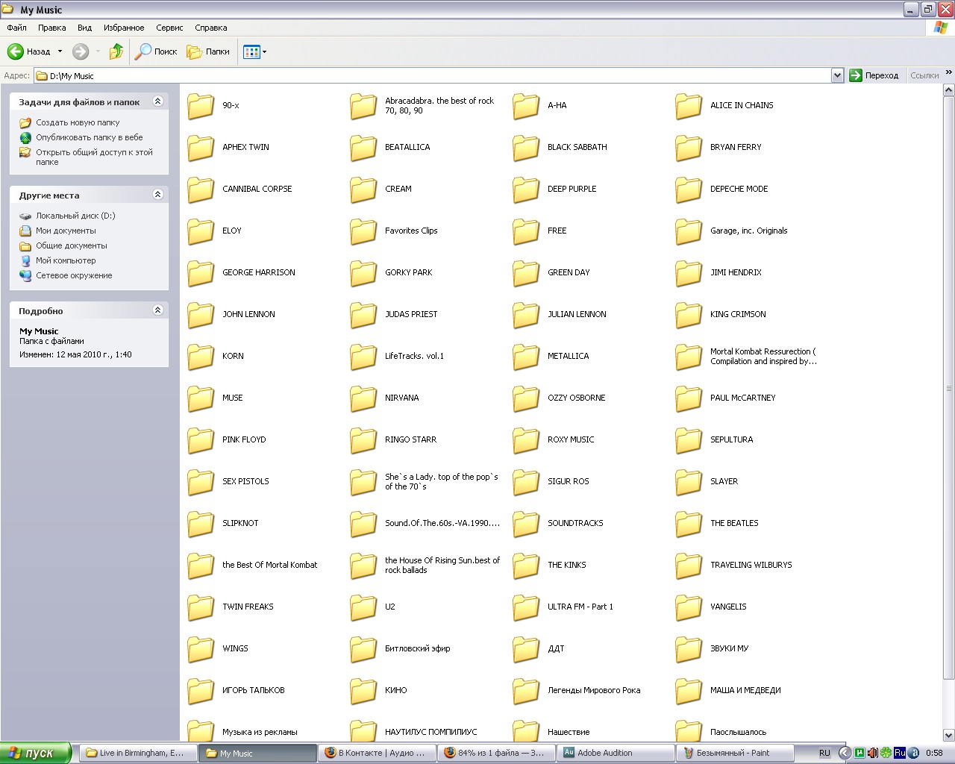The image size is (955, 764).
Task: Go up one folder level
Action: tap(116, 51)
